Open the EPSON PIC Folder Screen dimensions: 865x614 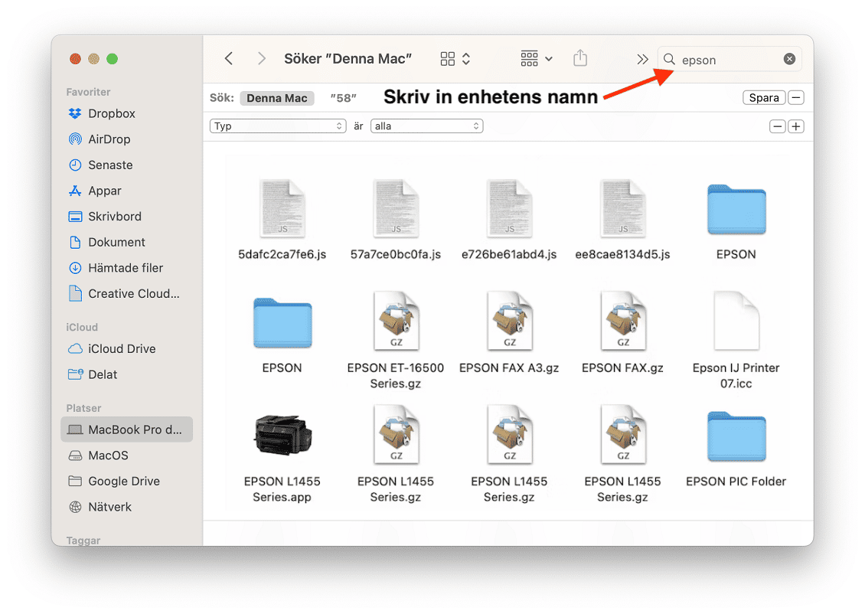(736, 437)
